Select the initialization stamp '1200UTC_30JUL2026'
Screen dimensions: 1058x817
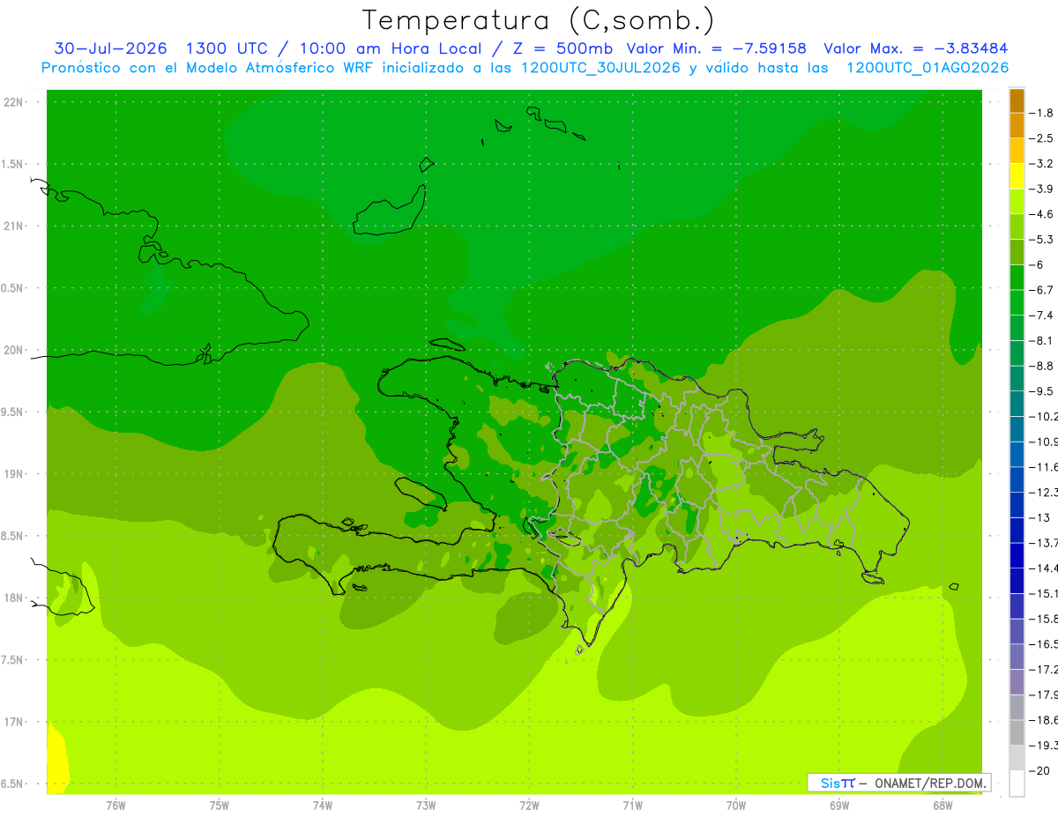coord(600,68)
